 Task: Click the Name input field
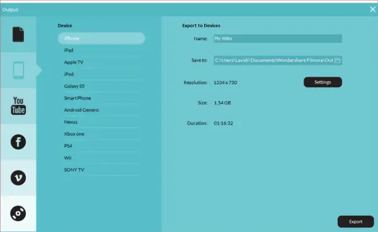point(278,38)
